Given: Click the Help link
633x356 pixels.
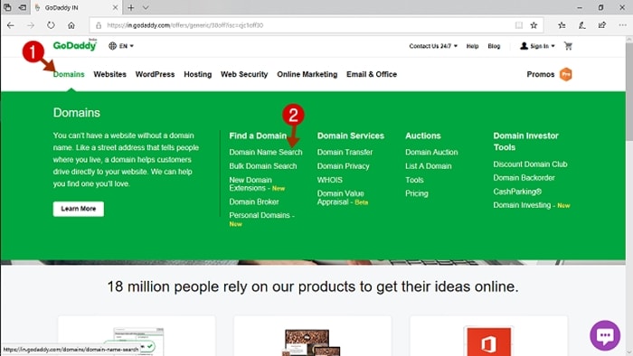Looking at the screenshot, I should [x=472, y=46].
